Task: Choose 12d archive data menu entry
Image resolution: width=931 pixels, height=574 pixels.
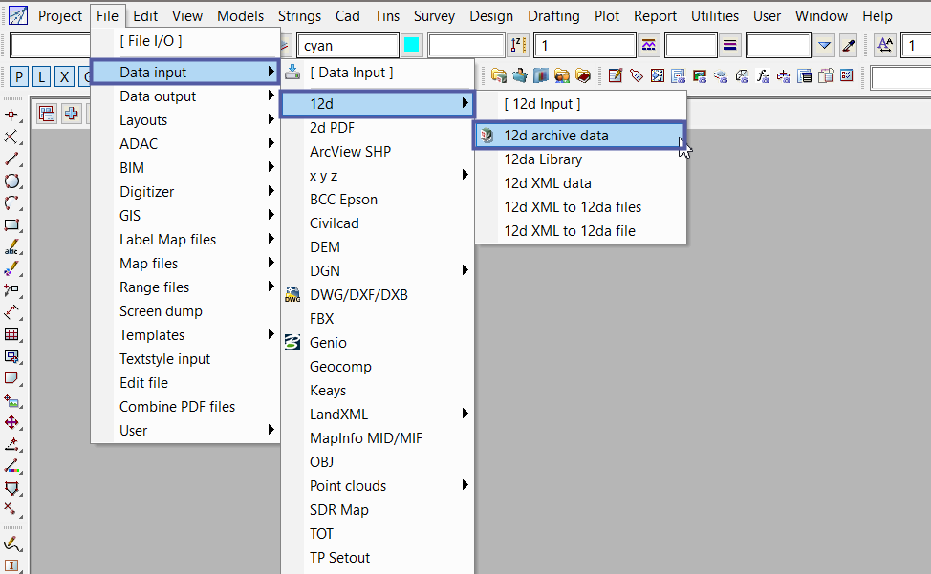Action: click(x=556, y=136)
